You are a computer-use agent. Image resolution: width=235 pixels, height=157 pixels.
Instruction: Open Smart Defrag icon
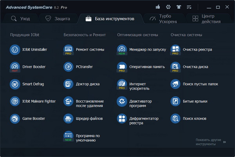(x=15, y=84)
